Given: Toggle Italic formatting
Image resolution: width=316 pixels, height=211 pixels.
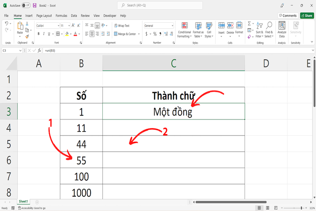Looking at the screenshot, I should coord(44,34).
